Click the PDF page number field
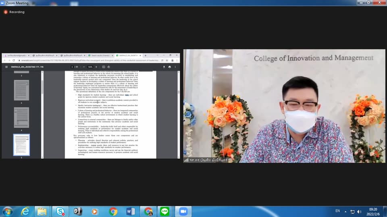 point(73,67)
